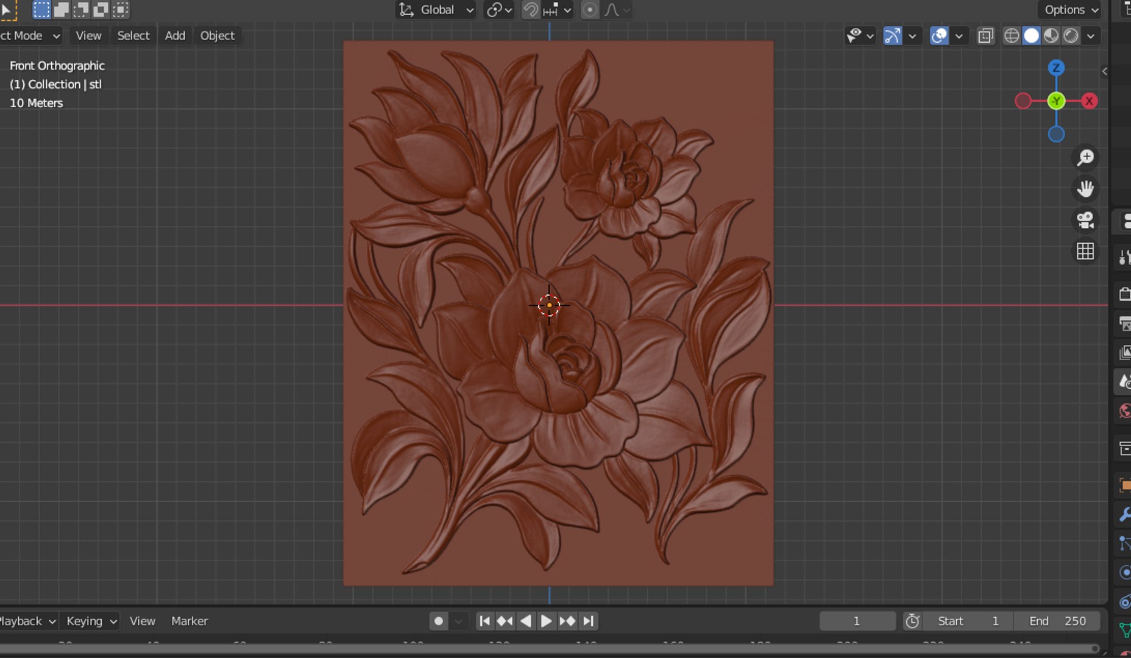Click the Zoom in/out viewport icon
Image resolution: width=1131 pixels, height=658 pixels.
click(1085, 158)
